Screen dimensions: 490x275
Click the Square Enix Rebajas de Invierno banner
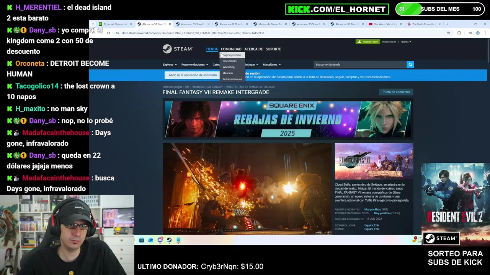click(288, 119)
